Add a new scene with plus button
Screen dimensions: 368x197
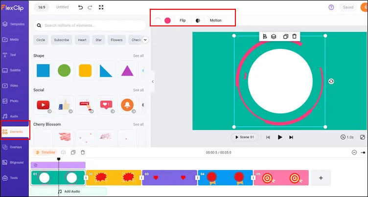(321, 178)
